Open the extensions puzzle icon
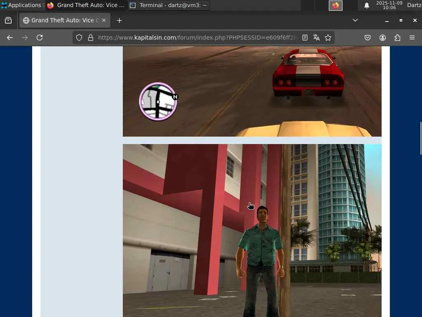422x317 pixels. [x=397, y=38]
